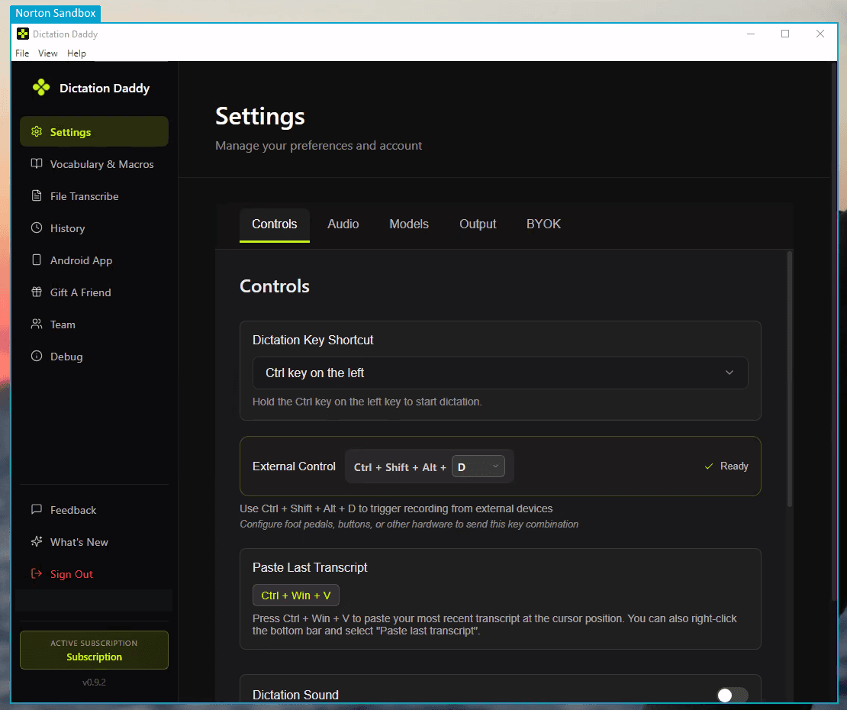Maximize the Dictation Daddy window
Screen dimensions: 847x710
point(785,34)
